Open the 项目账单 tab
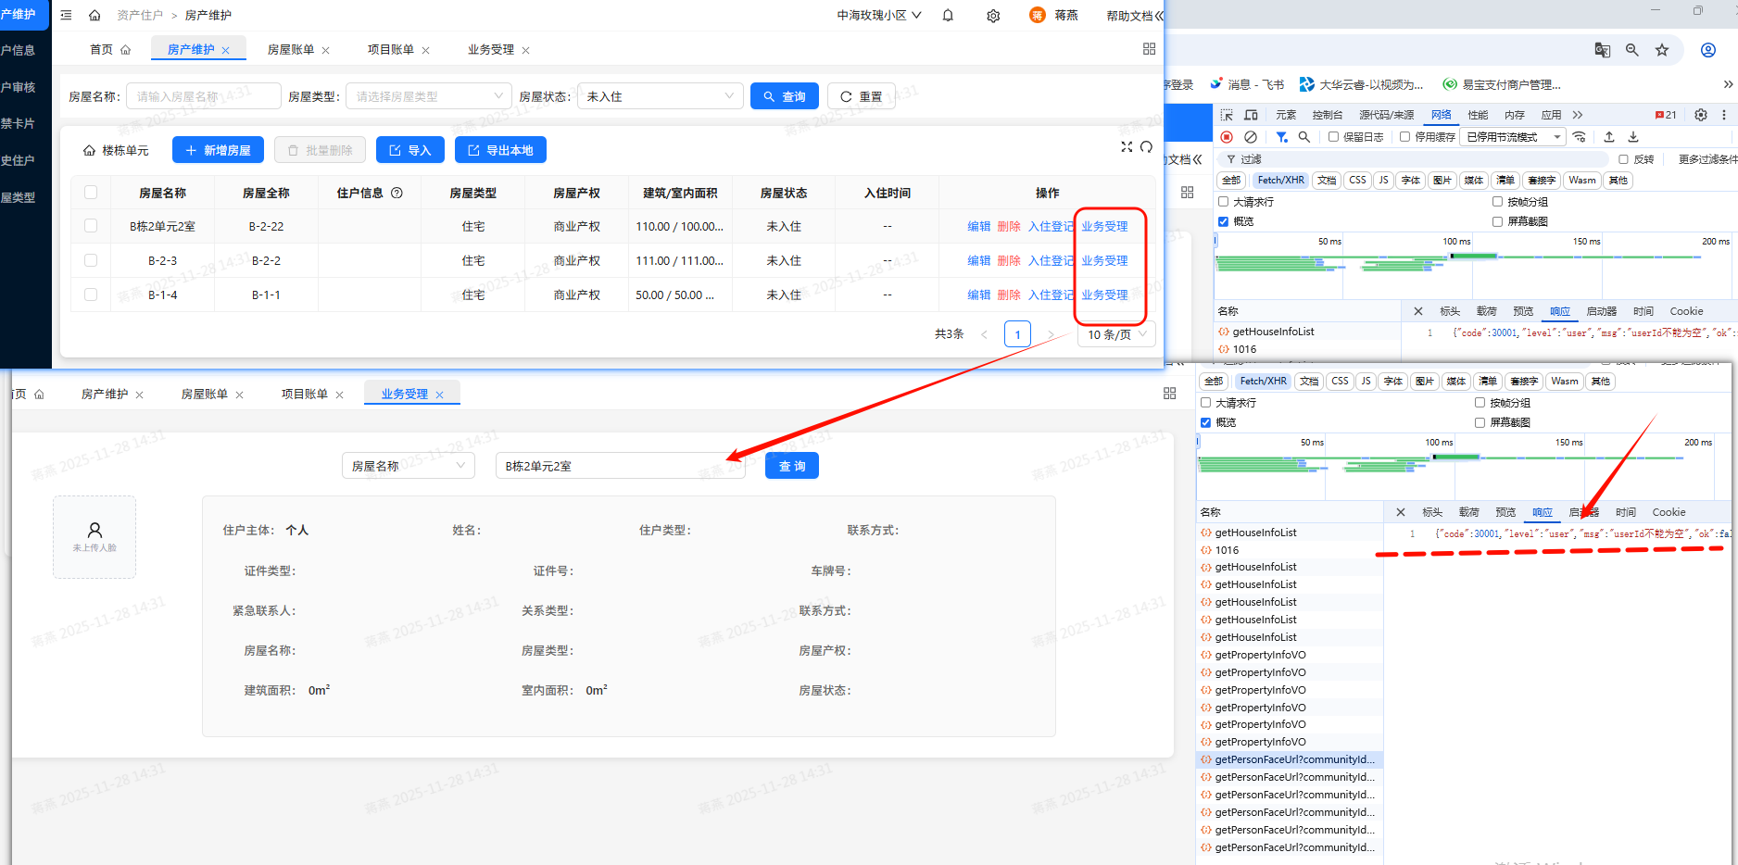Viewport: 1738px width, 865px height. point(391,50)
